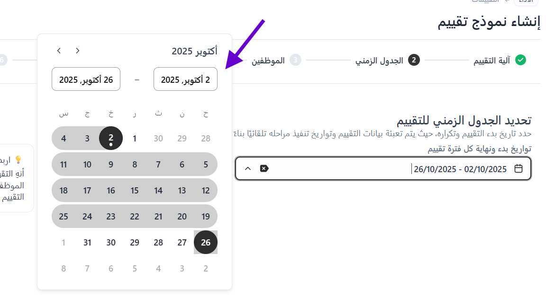Click the "26 أكتوبر, 2025" end date input
This screenshot has width=546, height=298.
[x=86, y=79]
